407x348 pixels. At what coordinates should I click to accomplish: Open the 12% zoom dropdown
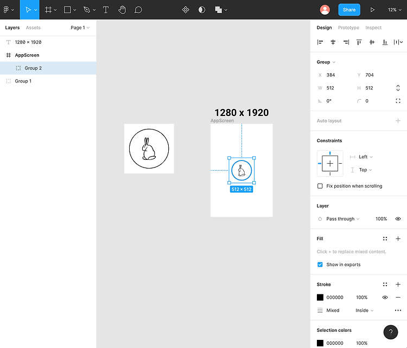pos(395,10)
